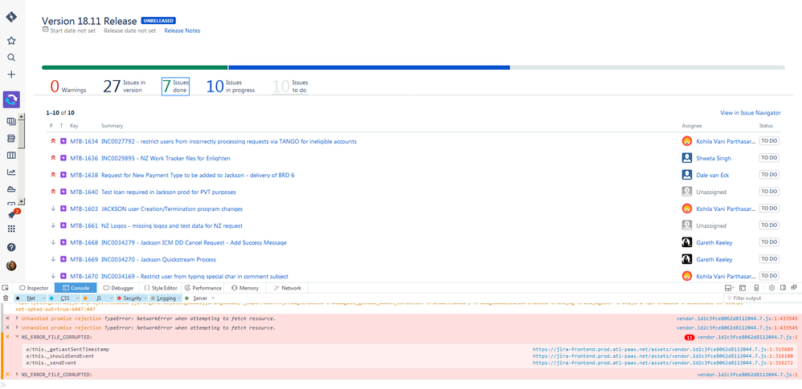Open the Jira home logo
This screenshot has height=389, width=802.
click(11, 17)
